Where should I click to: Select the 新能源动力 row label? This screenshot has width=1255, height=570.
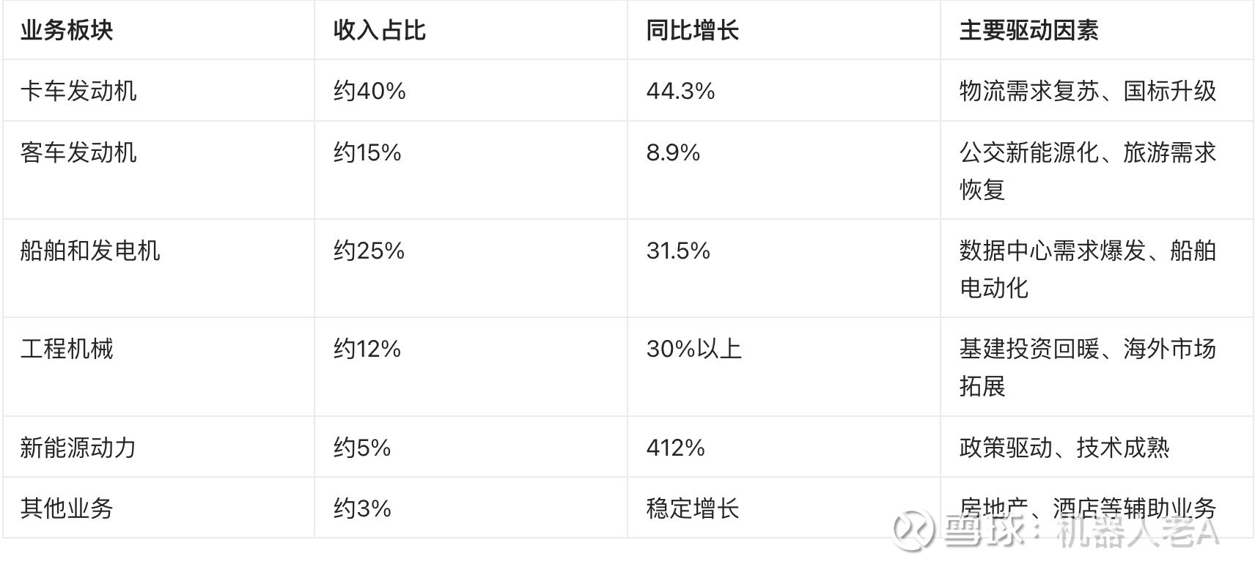pyautogui.click(x=78, y=448)
